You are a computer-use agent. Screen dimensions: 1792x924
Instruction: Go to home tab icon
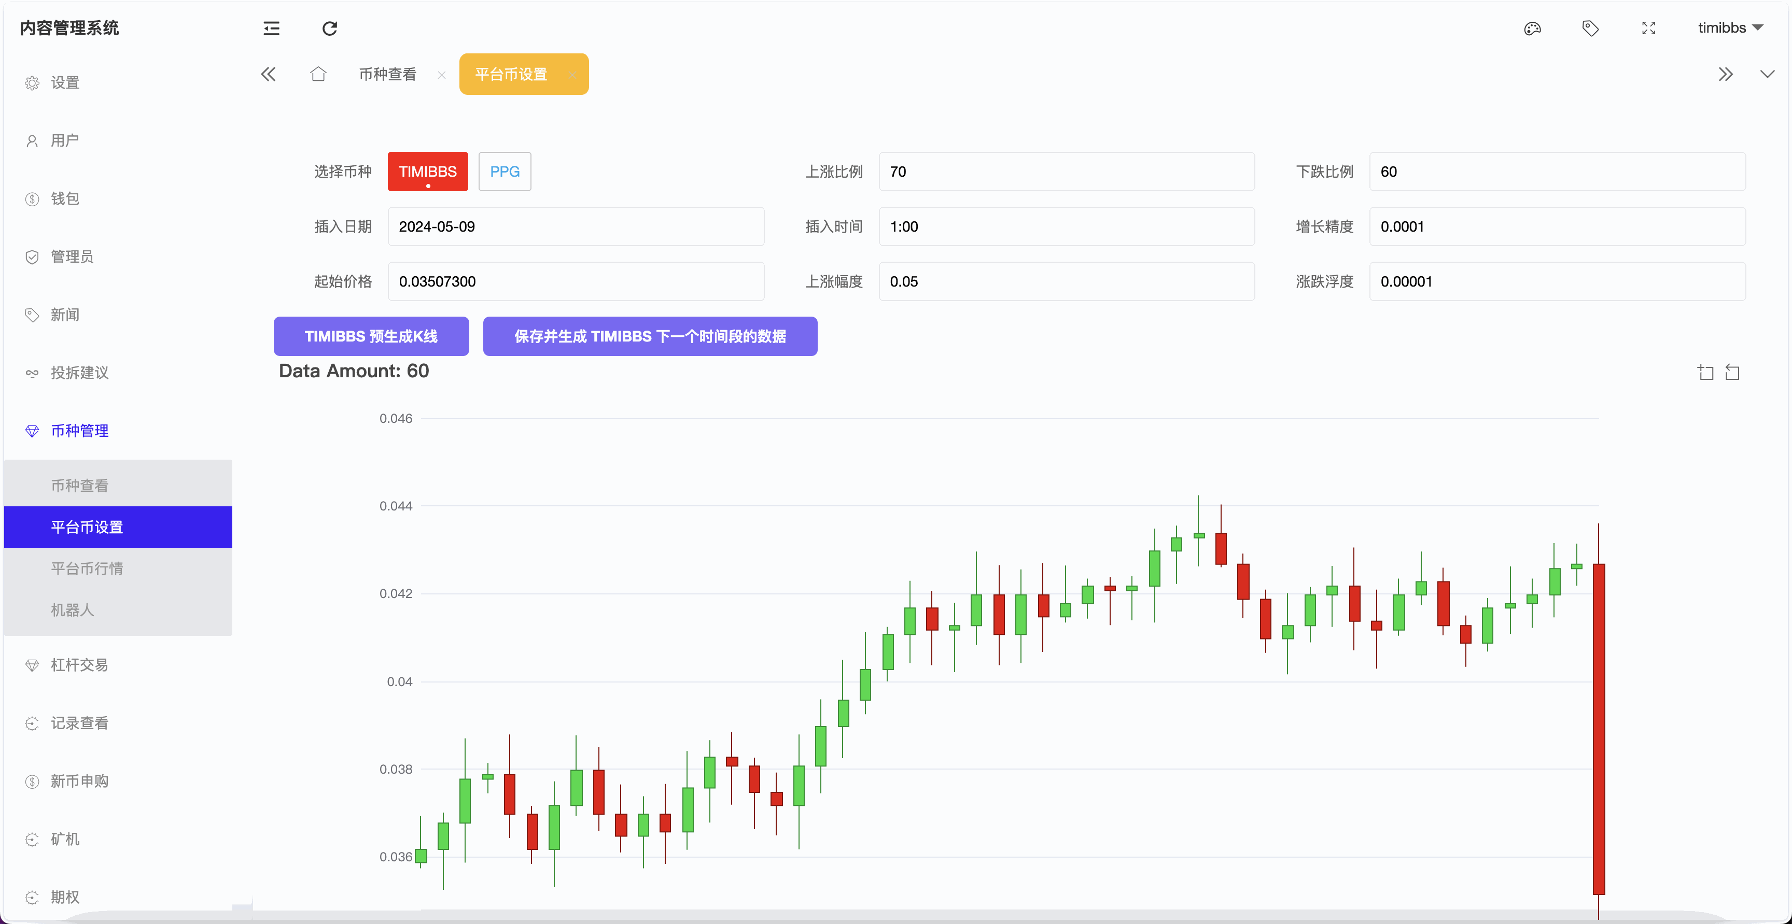point(318,75)
